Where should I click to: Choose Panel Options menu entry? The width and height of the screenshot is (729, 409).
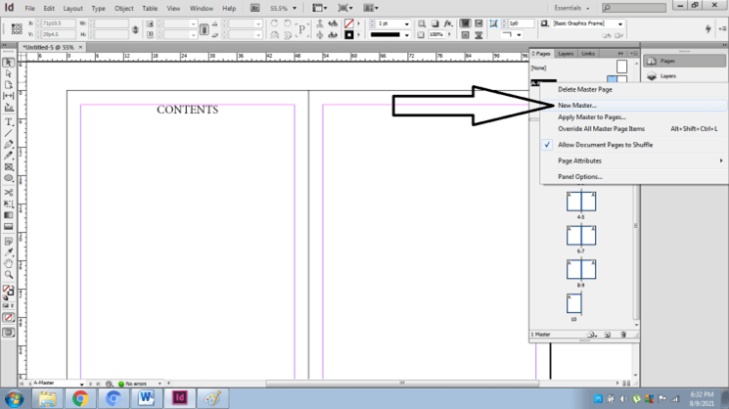coord(579,176)
